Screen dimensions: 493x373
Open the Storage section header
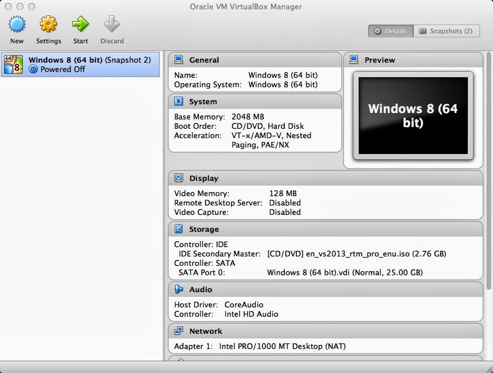click(x=326, y=229)
